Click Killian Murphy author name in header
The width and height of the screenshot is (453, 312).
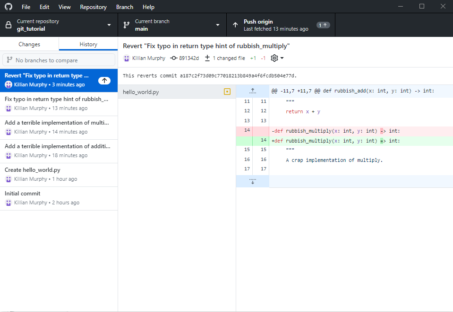point(149,58)
